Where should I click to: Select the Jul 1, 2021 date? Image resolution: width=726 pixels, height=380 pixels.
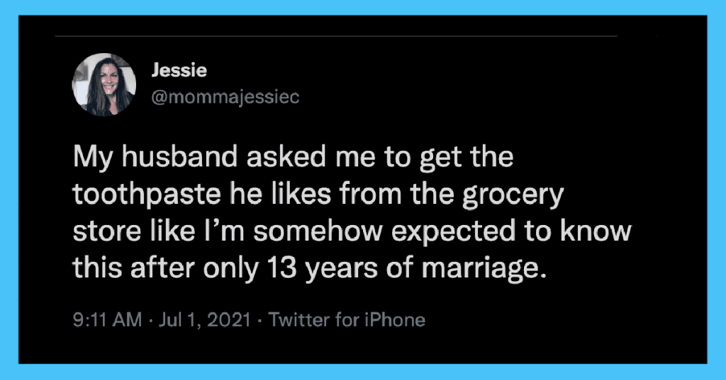[205, 319]
